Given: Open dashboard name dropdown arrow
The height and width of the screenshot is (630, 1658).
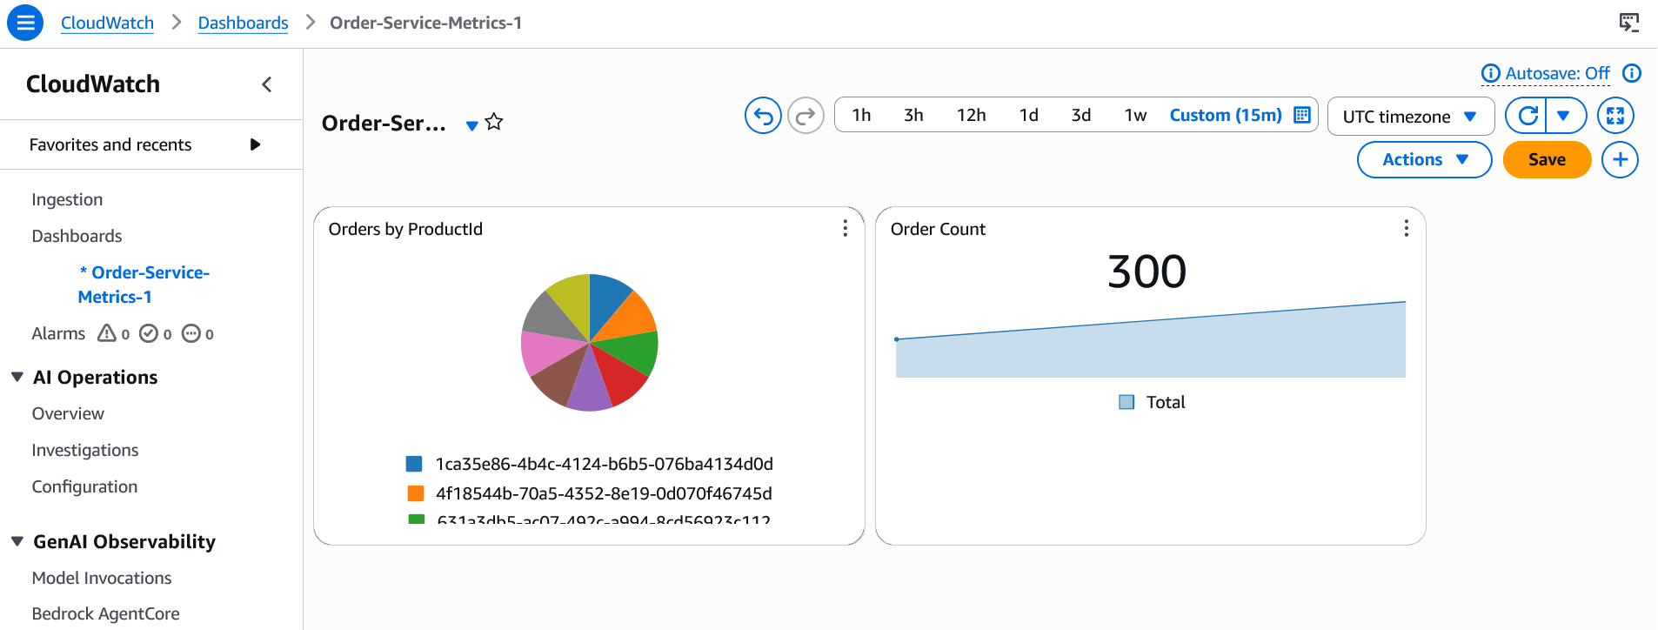Looking at the screenshot, I should point(471,126).
